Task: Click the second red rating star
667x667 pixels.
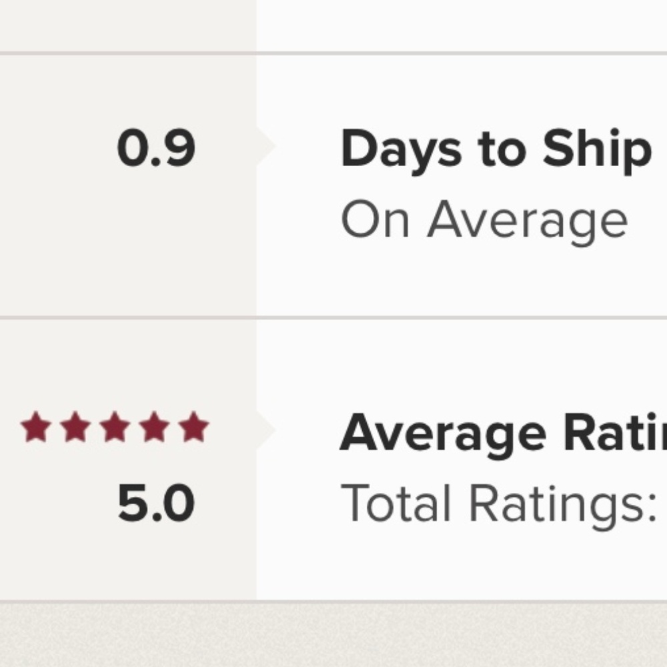Action: point(75,427)
